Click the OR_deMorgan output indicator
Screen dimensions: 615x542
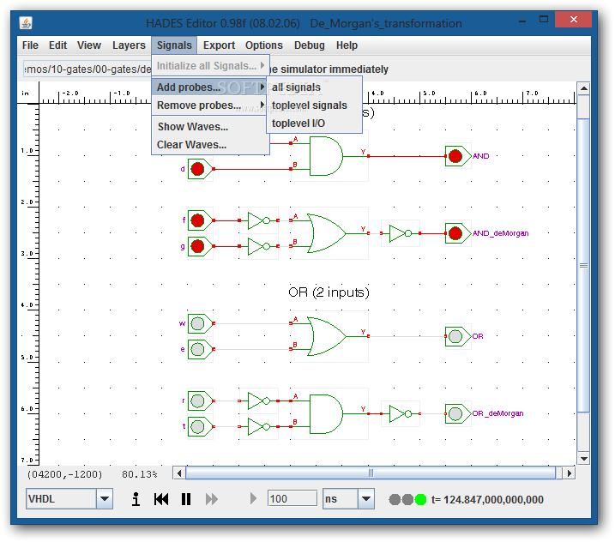pyautogui.click(x=457, y=413)
